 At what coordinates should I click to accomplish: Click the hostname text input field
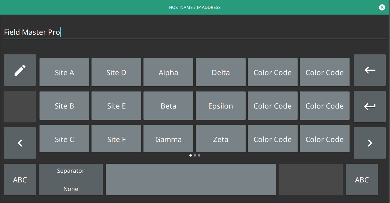[195, 32]
